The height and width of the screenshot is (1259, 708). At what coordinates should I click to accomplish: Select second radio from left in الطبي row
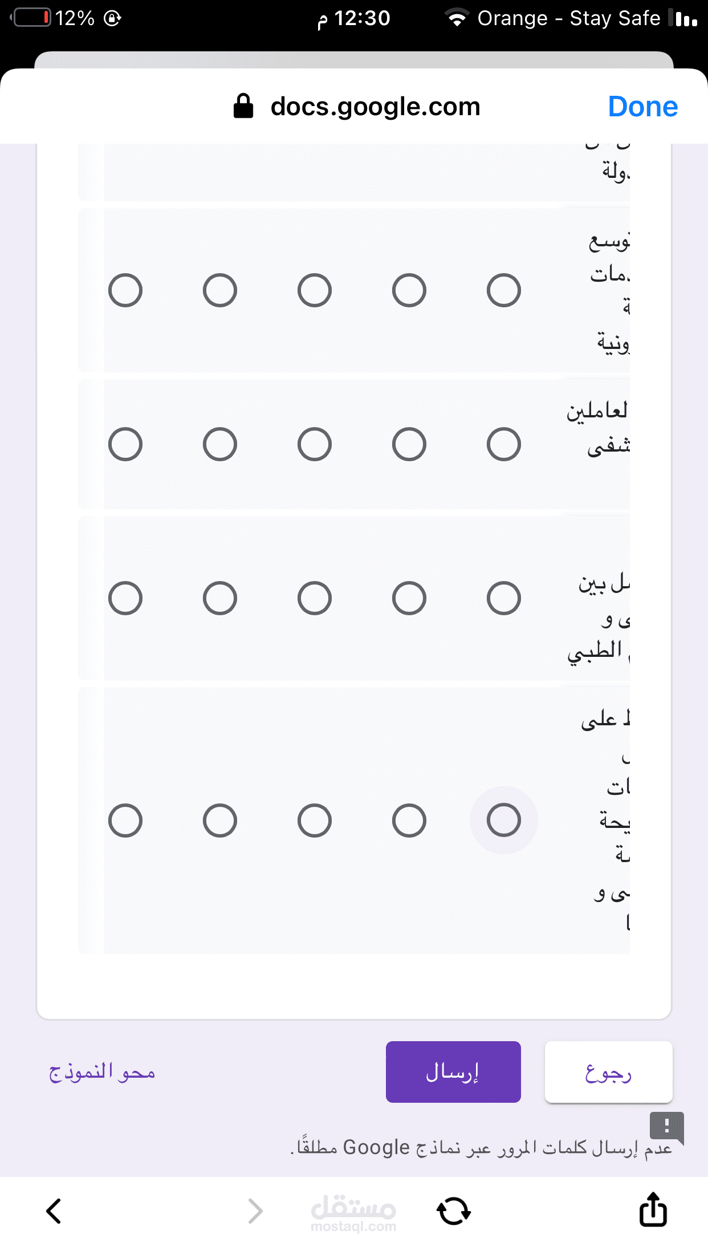[x=220, y=598]
